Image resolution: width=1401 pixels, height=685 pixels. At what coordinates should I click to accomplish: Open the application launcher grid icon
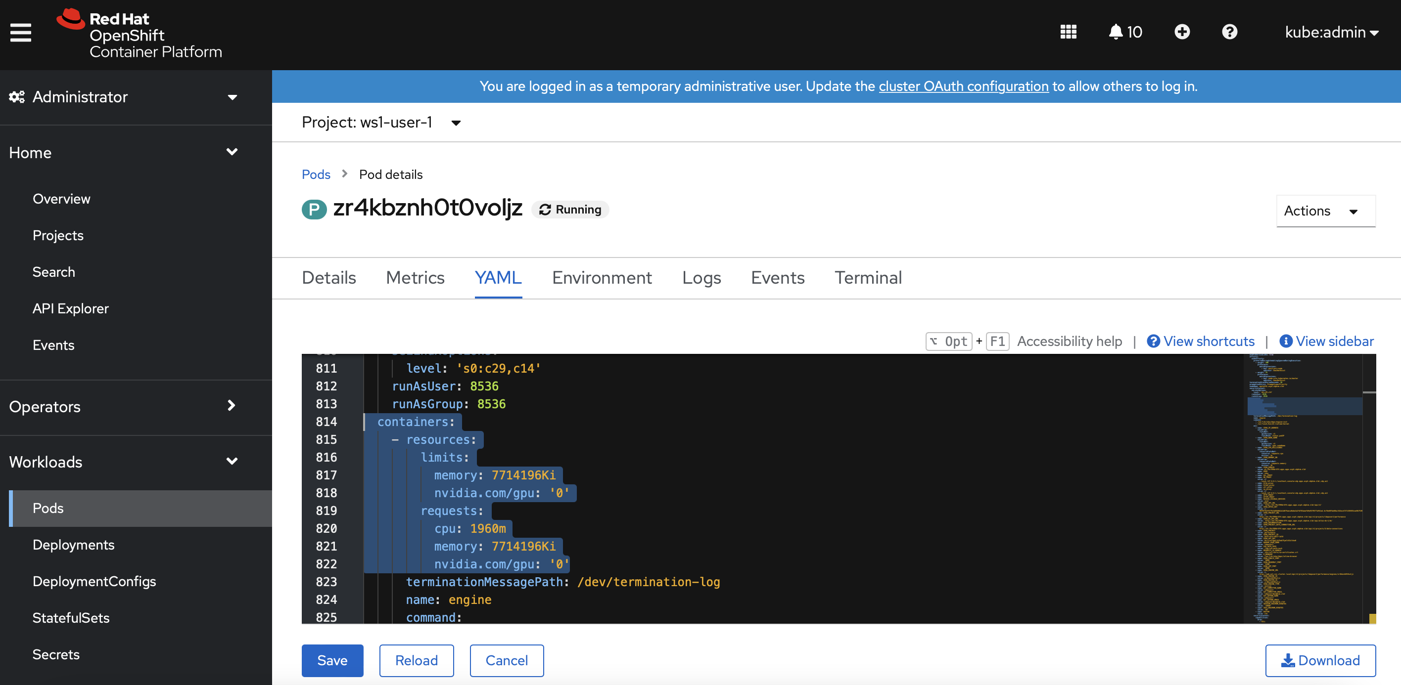point(1068,32)
